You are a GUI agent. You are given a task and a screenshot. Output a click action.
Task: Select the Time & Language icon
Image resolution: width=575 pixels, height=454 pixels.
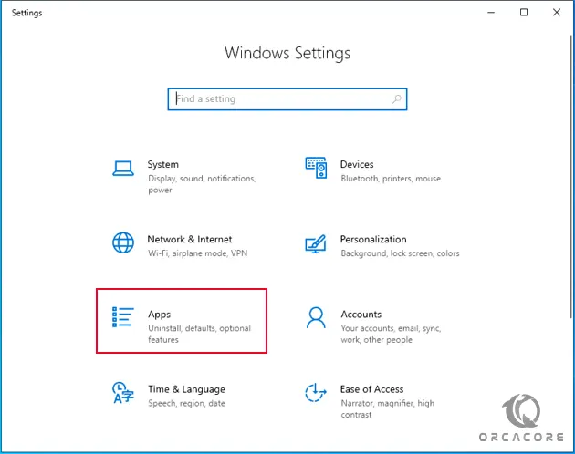[x=123, y=392]
